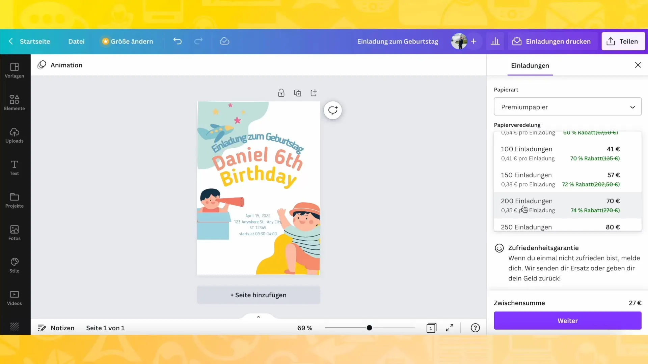Click the Teilen share button
This screenshot has height=364, width=648.
coord(623,41)
